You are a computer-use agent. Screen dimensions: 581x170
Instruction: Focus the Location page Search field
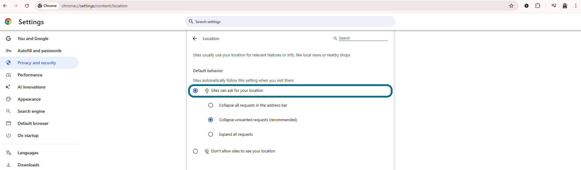pos(363,38)
